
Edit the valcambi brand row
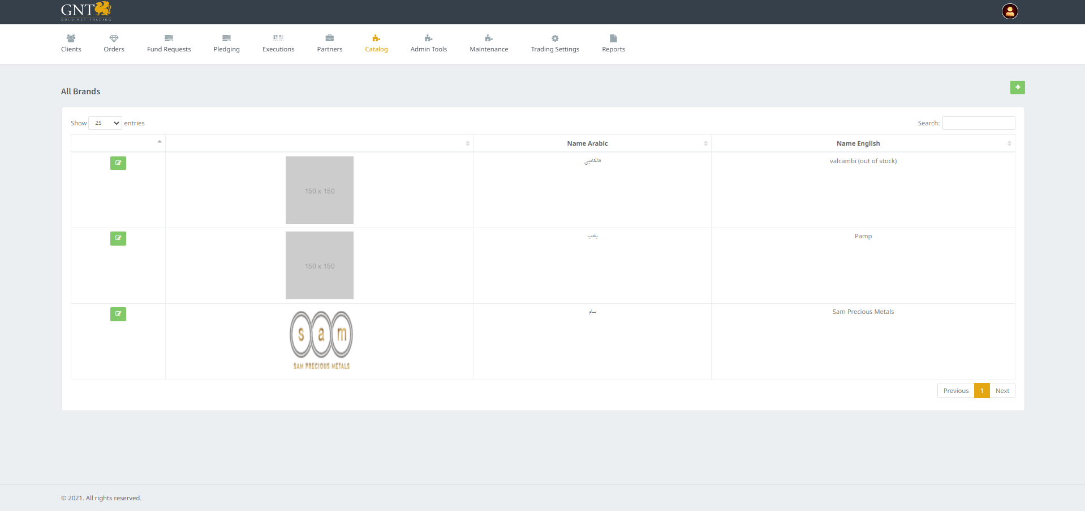(x=118, y=163)
